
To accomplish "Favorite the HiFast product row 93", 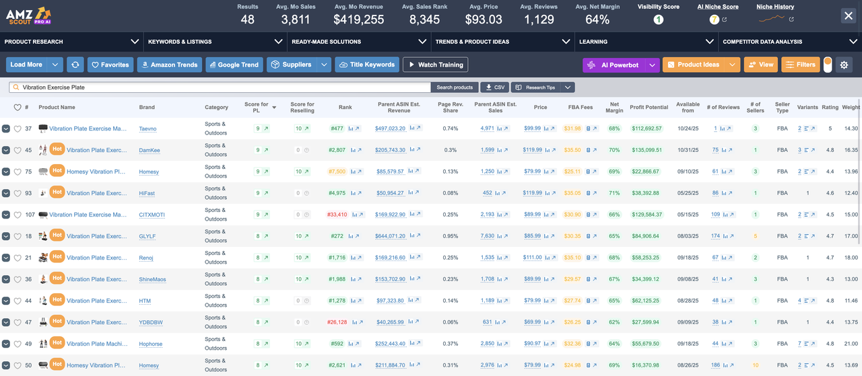I will coord(18,193).
